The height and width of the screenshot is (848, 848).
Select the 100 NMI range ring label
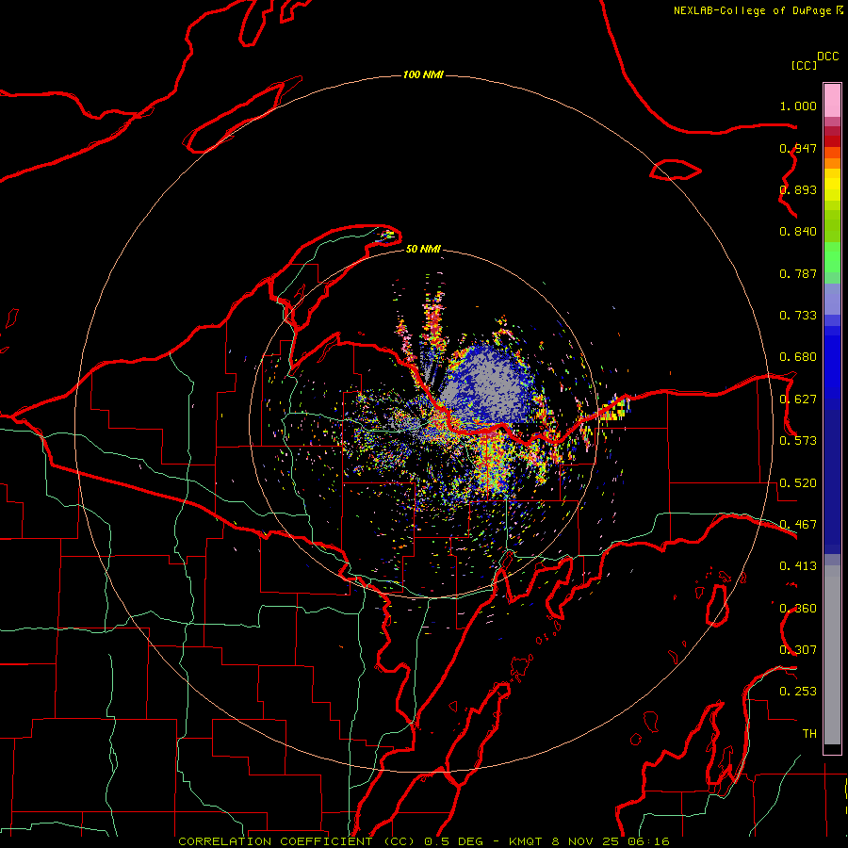point(423,74)
